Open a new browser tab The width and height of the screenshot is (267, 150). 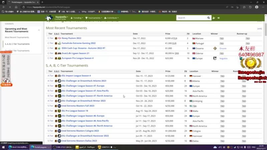click(x=42, y=2)
